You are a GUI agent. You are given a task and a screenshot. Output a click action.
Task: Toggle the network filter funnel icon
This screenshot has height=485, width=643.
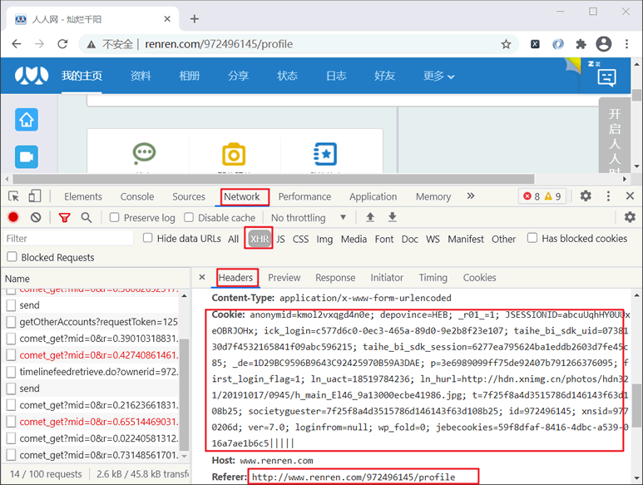tap(64, 217)
